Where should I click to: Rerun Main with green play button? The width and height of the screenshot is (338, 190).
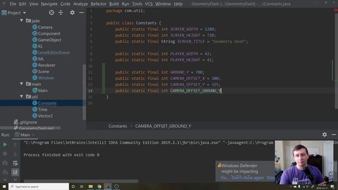(x=5, y=145)
